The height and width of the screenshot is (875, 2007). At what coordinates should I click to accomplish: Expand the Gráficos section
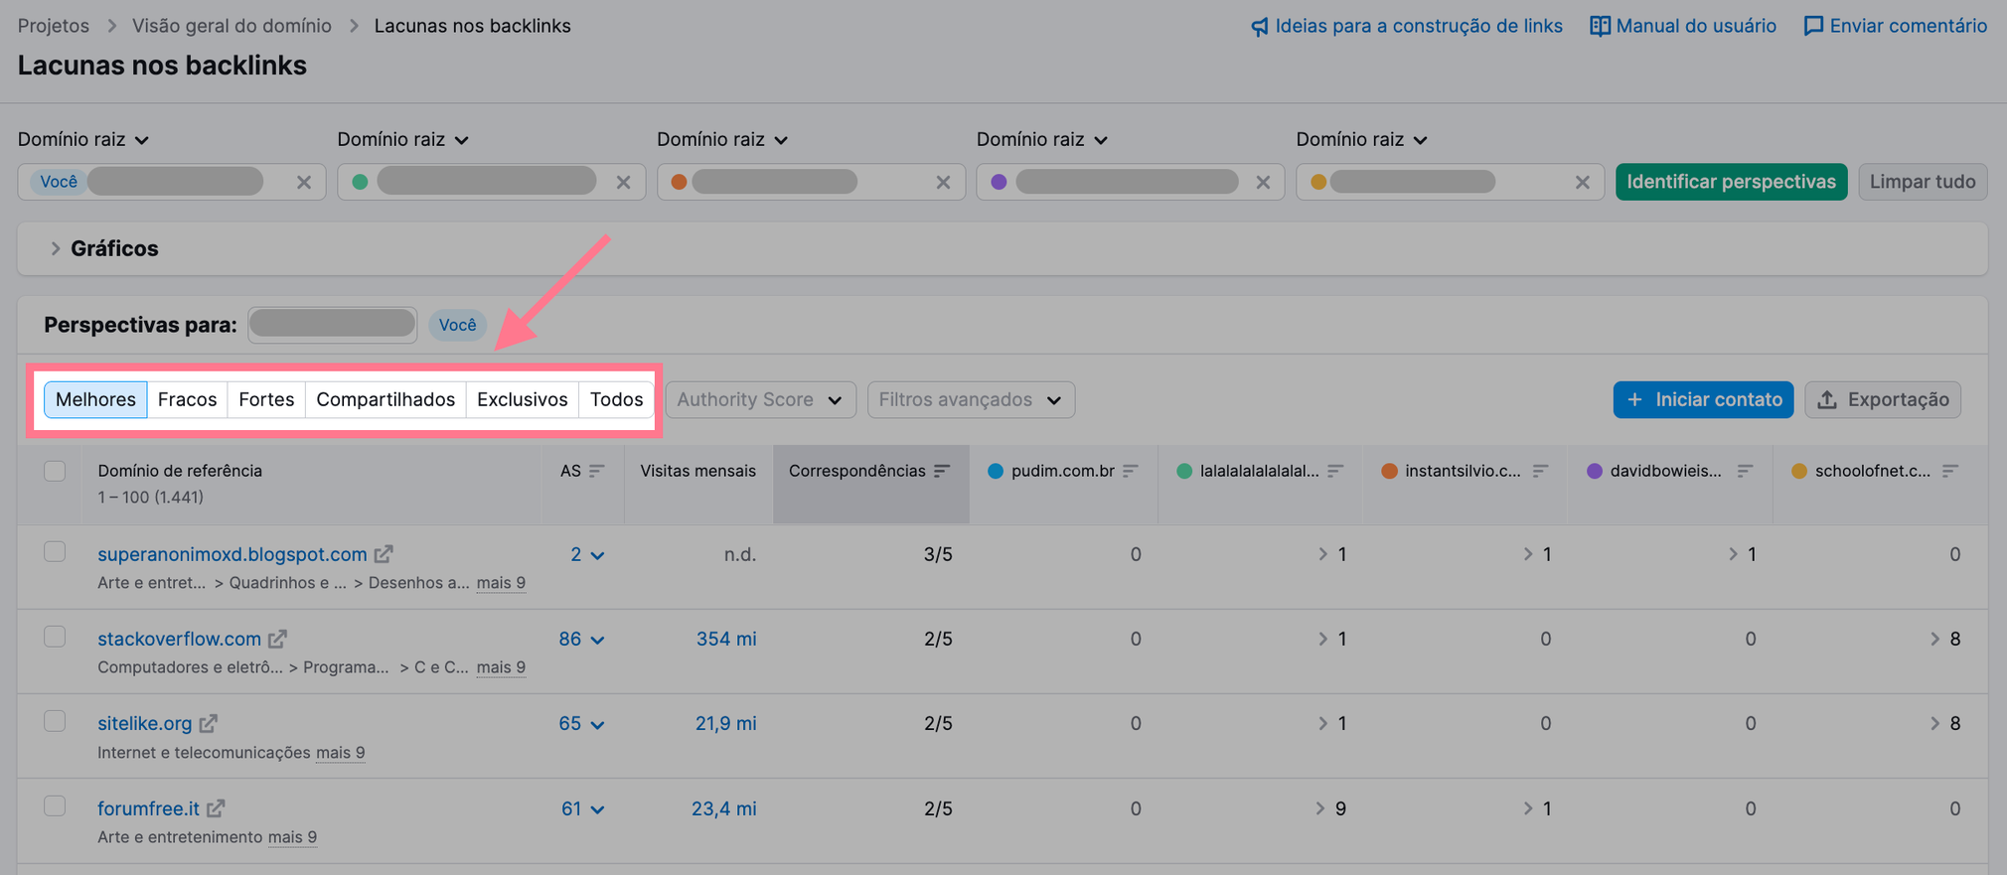104,248
